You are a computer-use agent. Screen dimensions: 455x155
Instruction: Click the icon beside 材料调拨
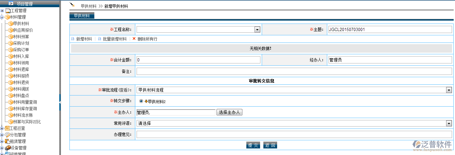pos(11,89)
